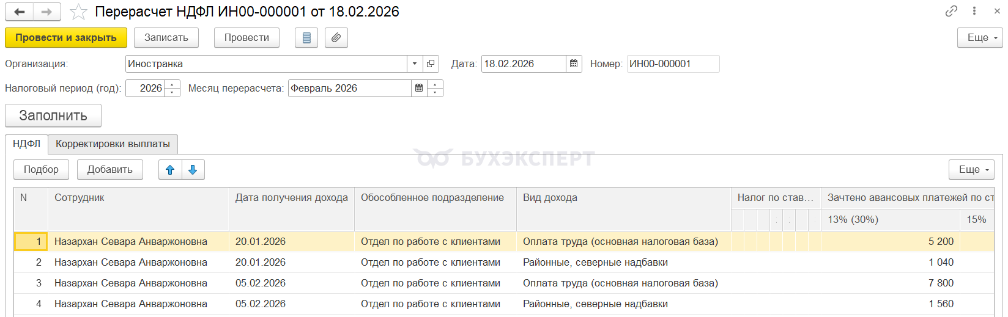1008x317 pixels.
Task: Click the forward navigation arrow
Action: pos(47,12)
